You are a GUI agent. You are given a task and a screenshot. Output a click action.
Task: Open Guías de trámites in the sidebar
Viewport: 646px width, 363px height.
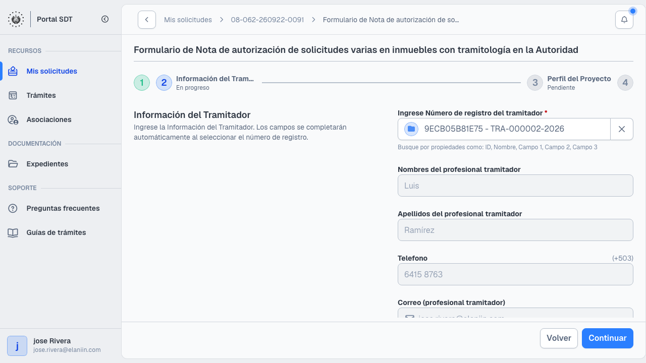61,232
